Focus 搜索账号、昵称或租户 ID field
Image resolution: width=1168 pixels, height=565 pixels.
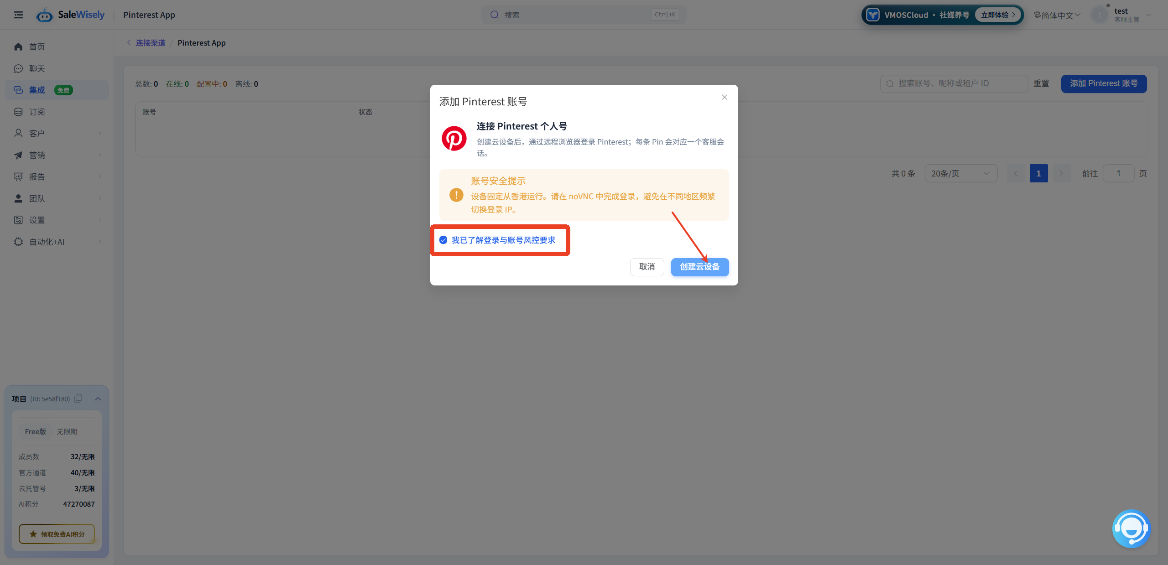tap(954, 84)
